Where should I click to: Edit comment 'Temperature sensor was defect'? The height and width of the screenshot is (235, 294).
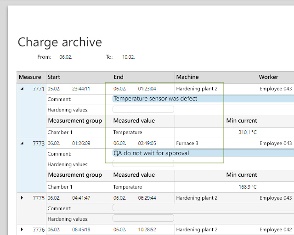202,99
